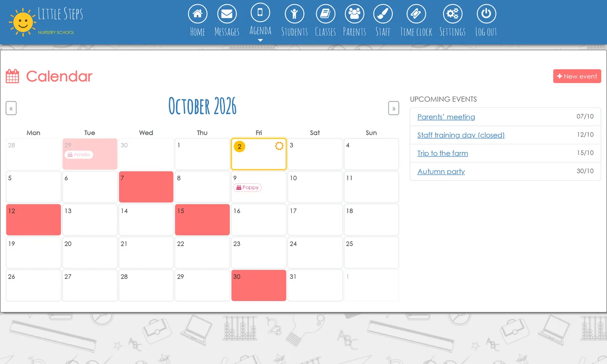The width and height of the screenshot is (607, 364).
Task: Go to the next month
Action: pos(394,108)
